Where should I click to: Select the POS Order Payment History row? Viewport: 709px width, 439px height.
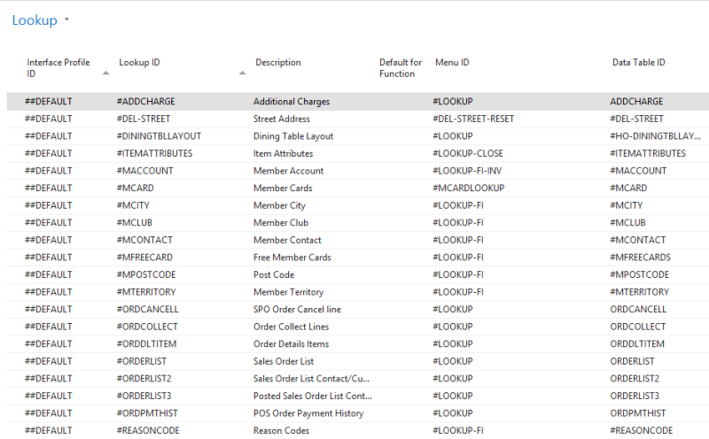(308, 413)
